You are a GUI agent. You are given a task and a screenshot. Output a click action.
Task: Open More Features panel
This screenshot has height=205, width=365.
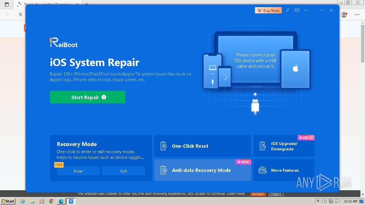coord(284,170)
